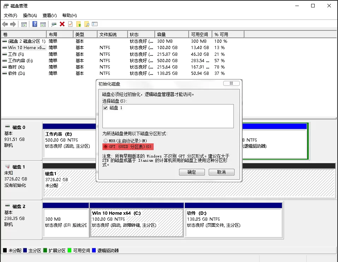Click the 取消 button in the dialog
Viewport: 338px width, 262px height.
221,172
